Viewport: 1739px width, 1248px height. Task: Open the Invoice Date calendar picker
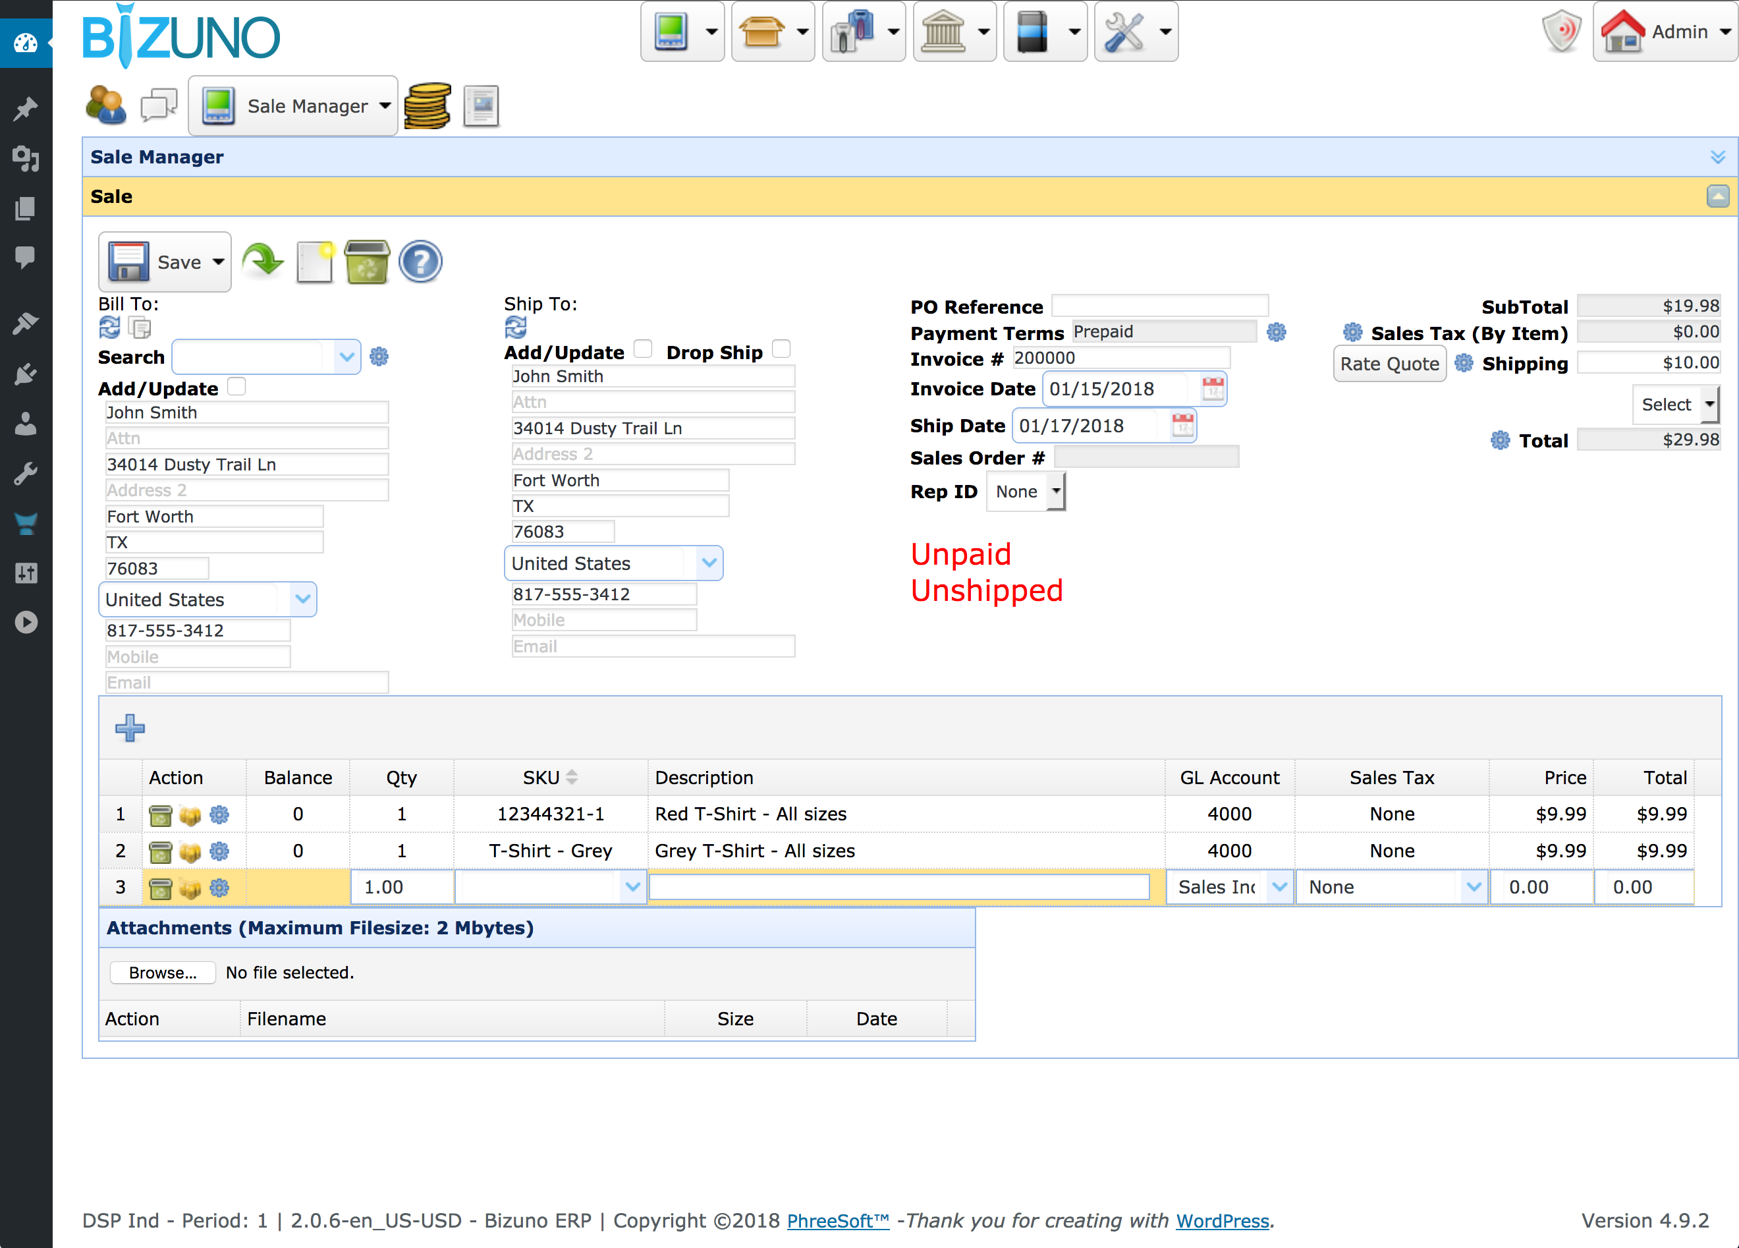point(1212,389)
